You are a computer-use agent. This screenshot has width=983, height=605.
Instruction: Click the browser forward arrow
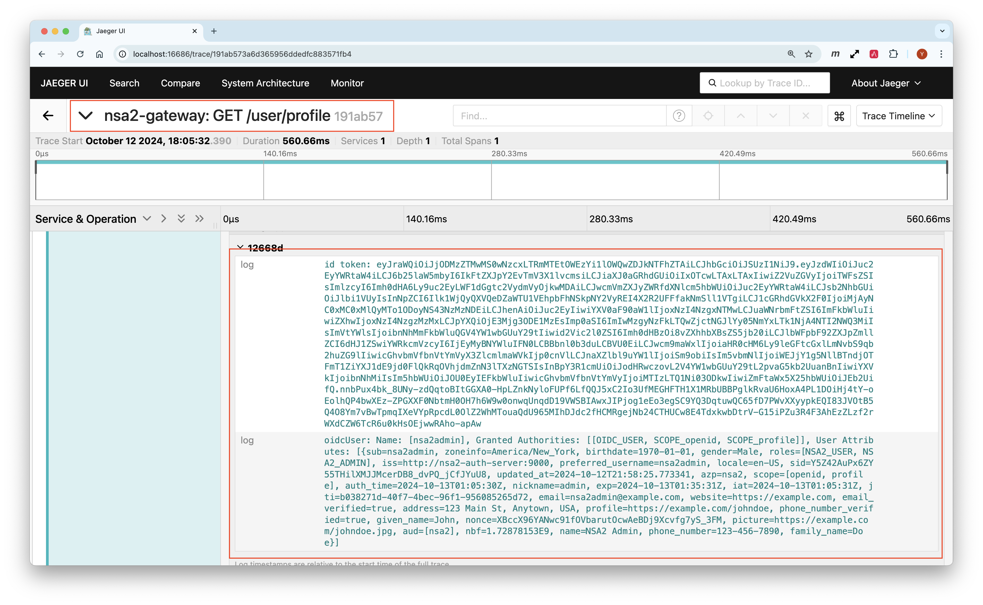point(61,54)
